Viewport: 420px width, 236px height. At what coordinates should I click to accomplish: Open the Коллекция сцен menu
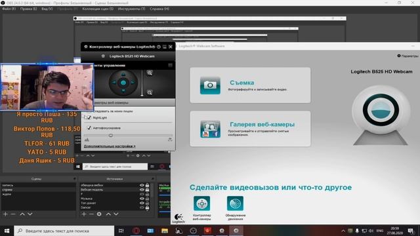click(98, 9)
